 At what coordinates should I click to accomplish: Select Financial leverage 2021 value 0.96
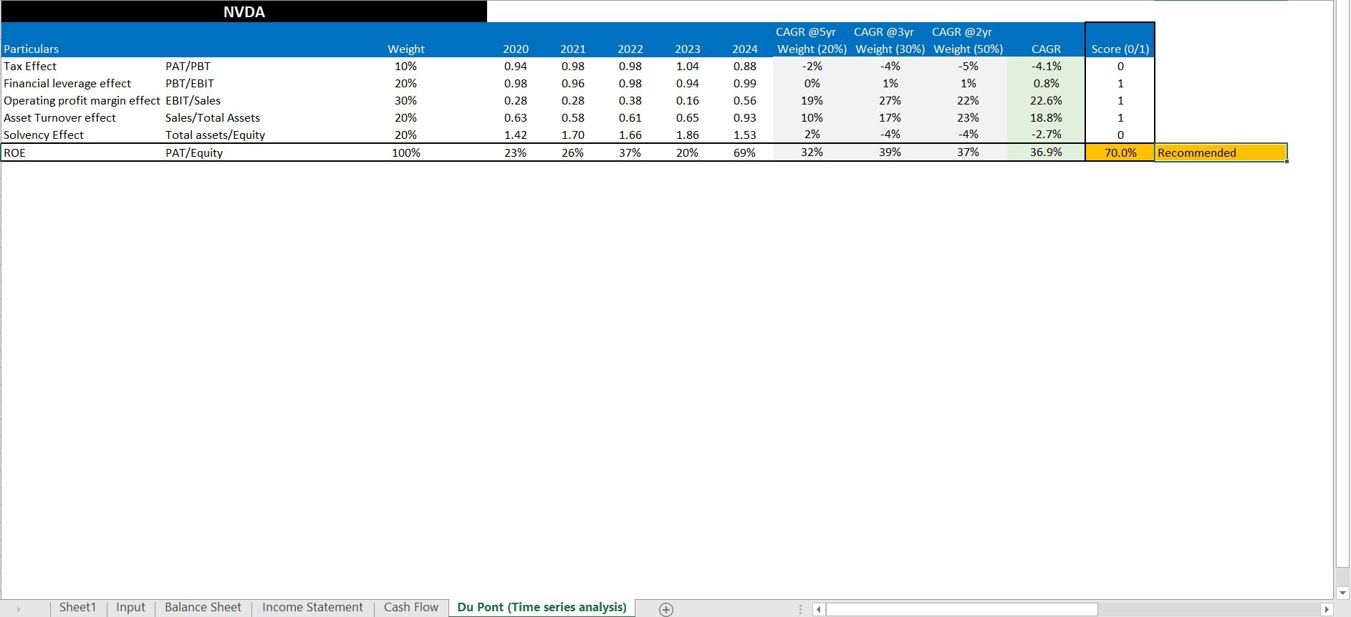(572, 83)
